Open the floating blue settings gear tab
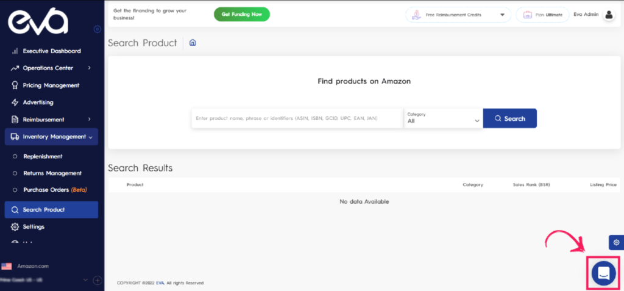Image resolution: width=624 pixels, height=291 pixels. pyautogui.click(x=617, y=242)
